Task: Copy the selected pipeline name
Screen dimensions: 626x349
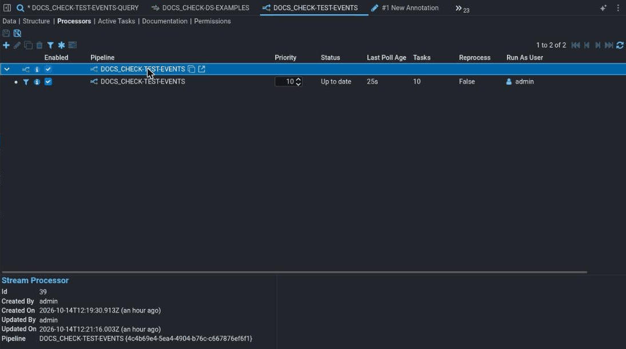Action: click(191, 69)
